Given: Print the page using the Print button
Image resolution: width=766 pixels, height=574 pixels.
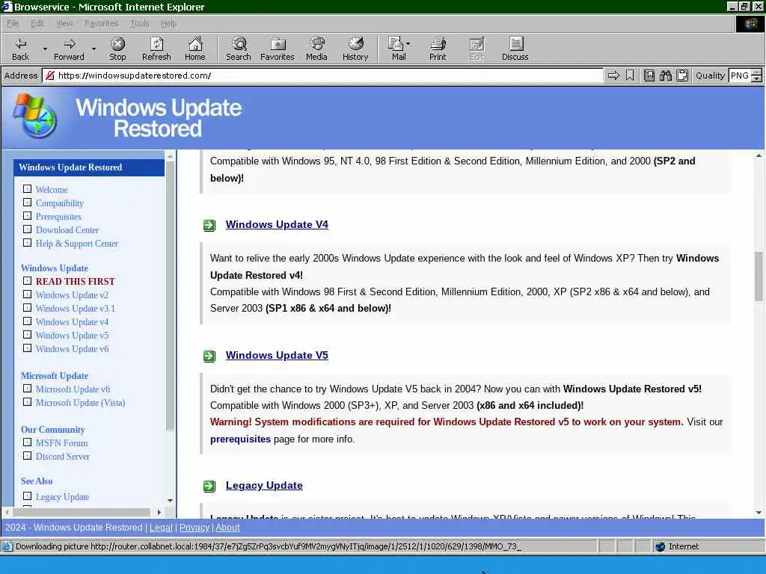Looking at the screenshot, I should pyautogui.click(x=438, y=49).
